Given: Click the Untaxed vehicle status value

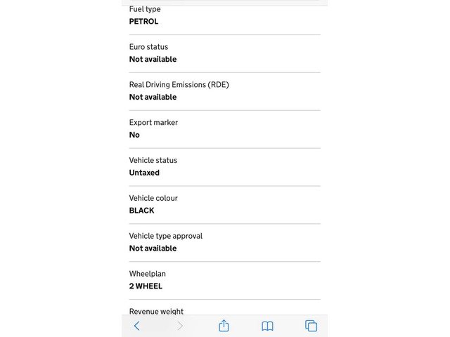Looking at the screenshot, I should pyautogui.click(x=144, y=173).
